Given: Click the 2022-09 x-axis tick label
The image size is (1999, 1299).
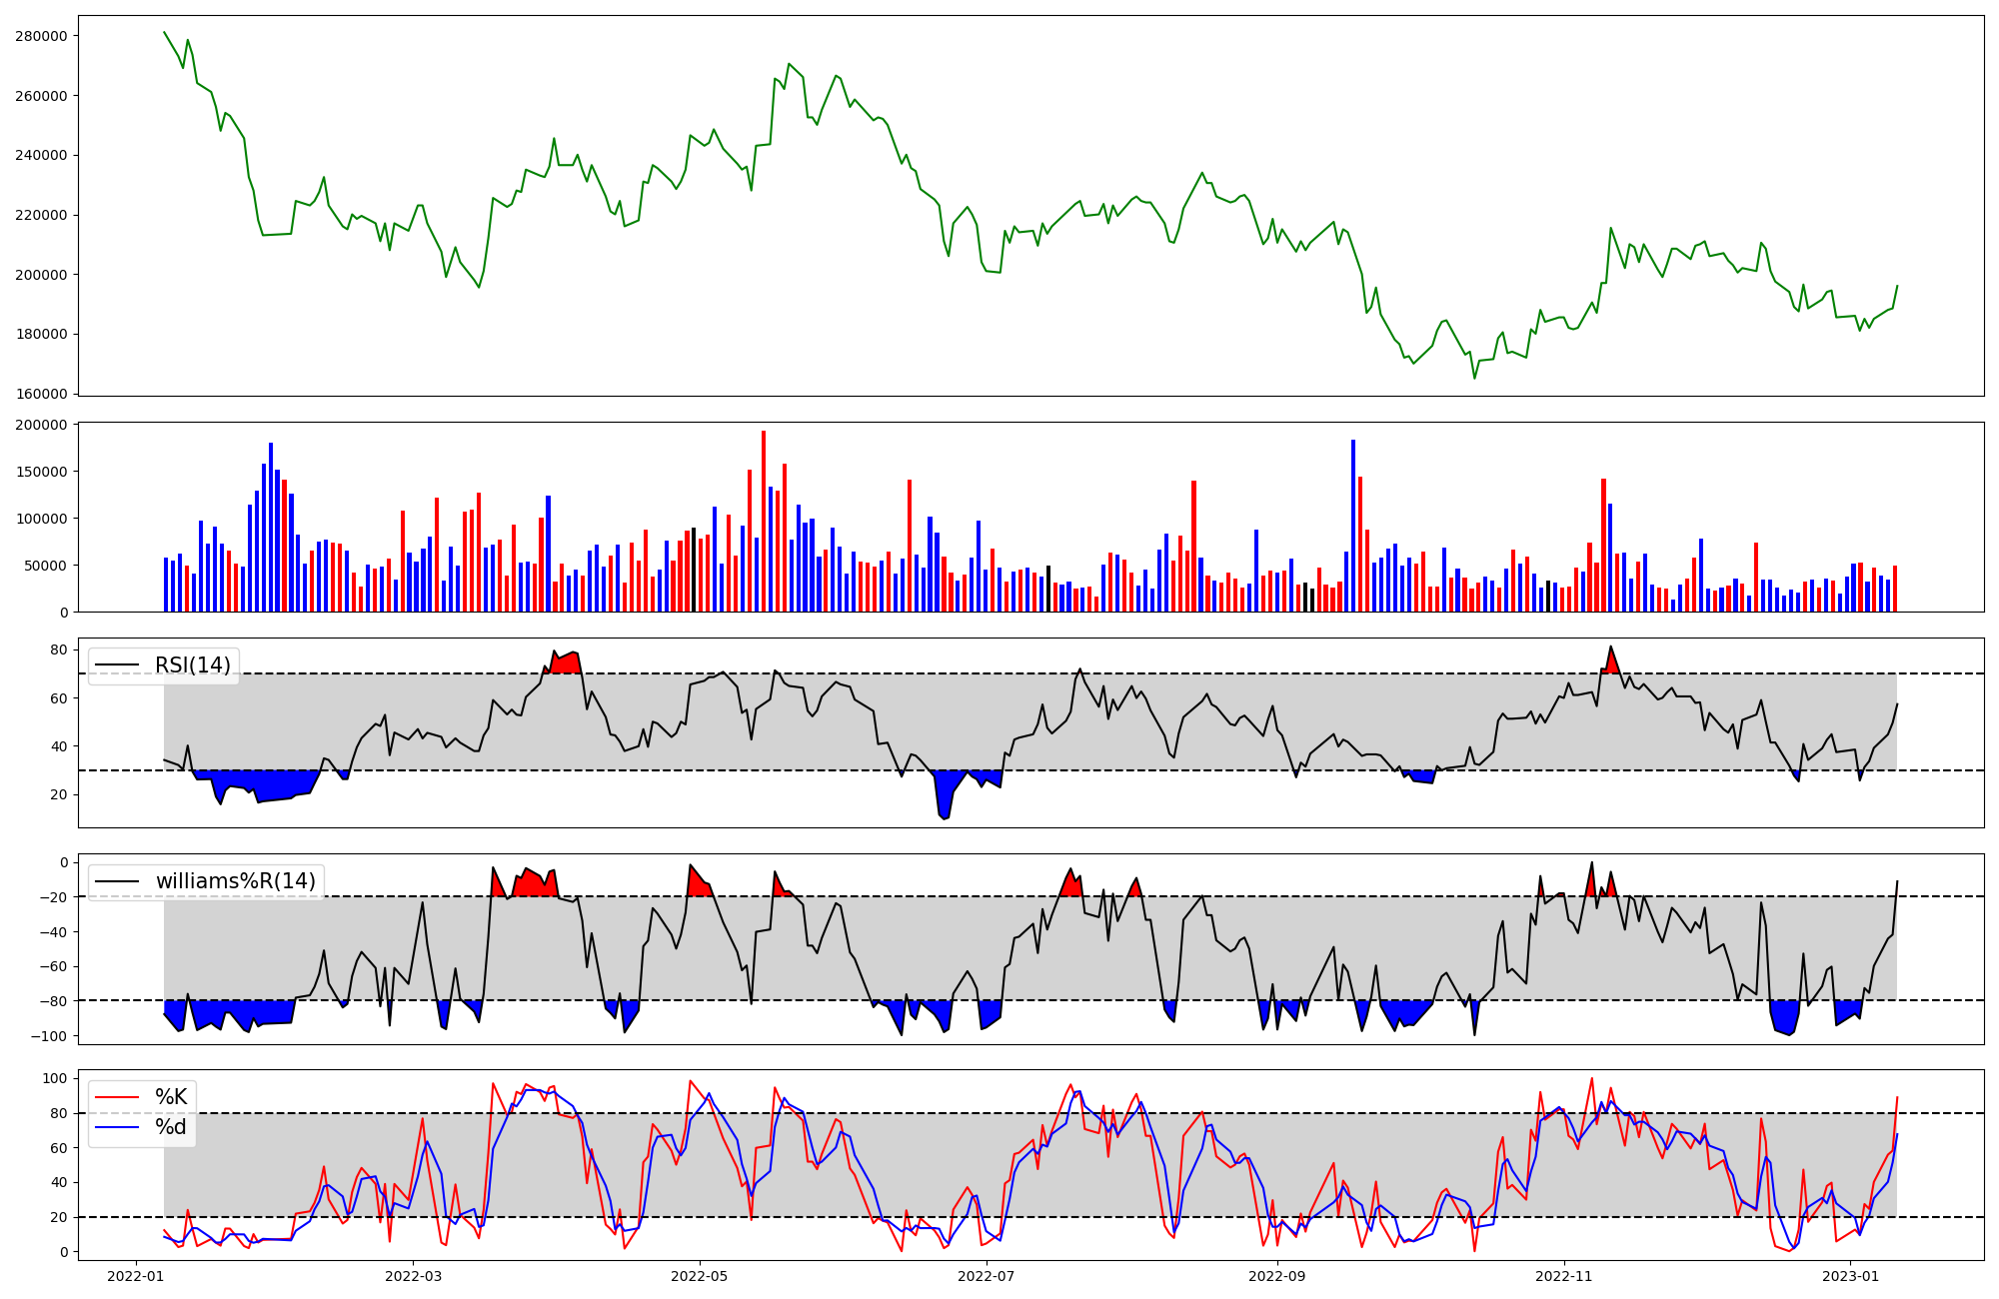Looking at the screenshot, I should point(1277,1276).
